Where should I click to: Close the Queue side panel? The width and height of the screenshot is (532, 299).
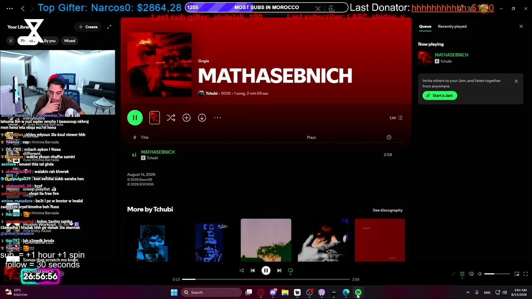tap(521, 27)
